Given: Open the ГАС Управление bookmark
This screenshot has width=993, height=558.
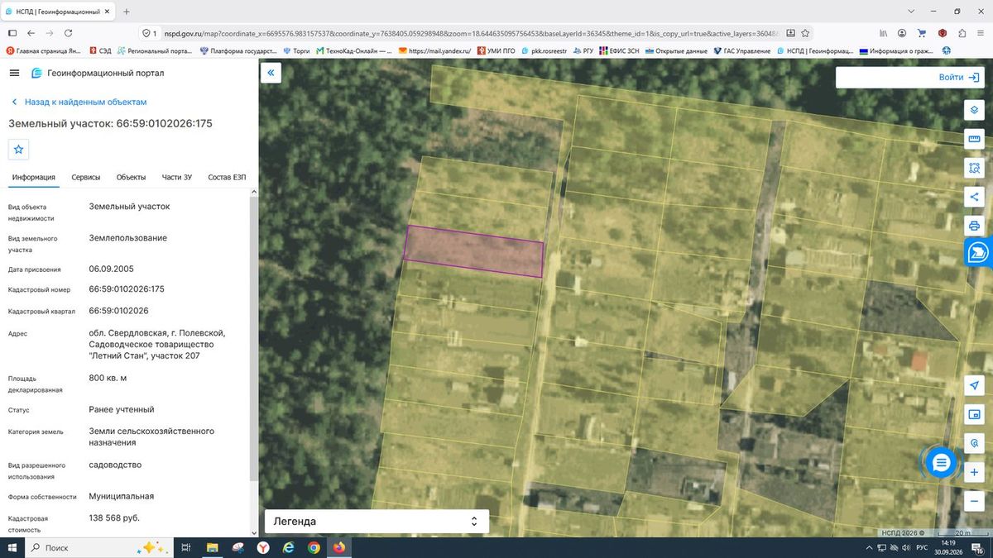Looking at the screenshot, I should (741, 50).
